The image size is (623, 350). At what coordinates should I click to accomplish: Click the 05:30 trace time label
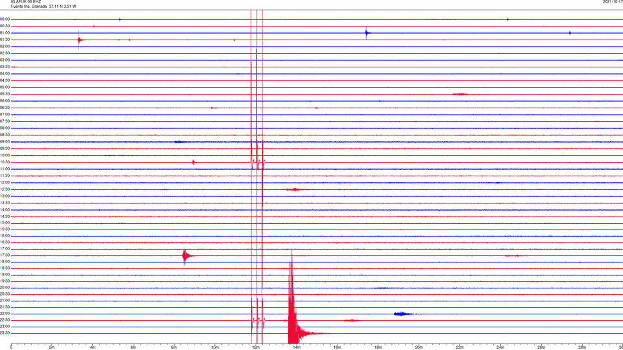pos(5,94)
